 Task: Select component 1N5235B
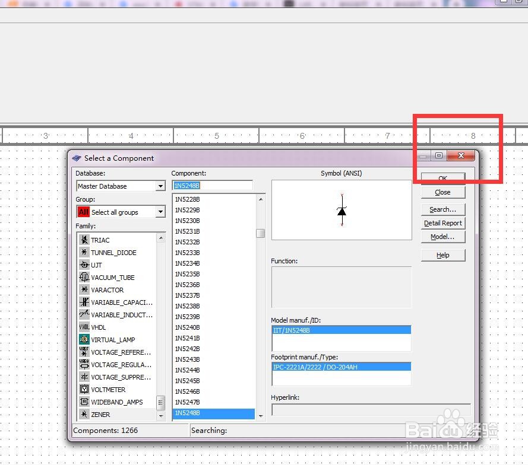[x=187, y=274]
